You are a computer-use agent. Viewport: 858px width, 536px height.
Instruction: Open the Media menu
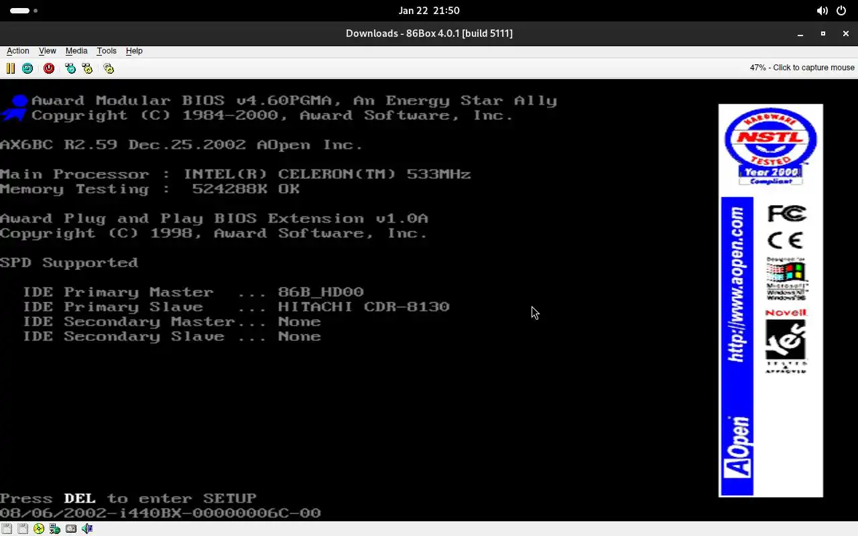pyautogui.click(x=76, y=51)
